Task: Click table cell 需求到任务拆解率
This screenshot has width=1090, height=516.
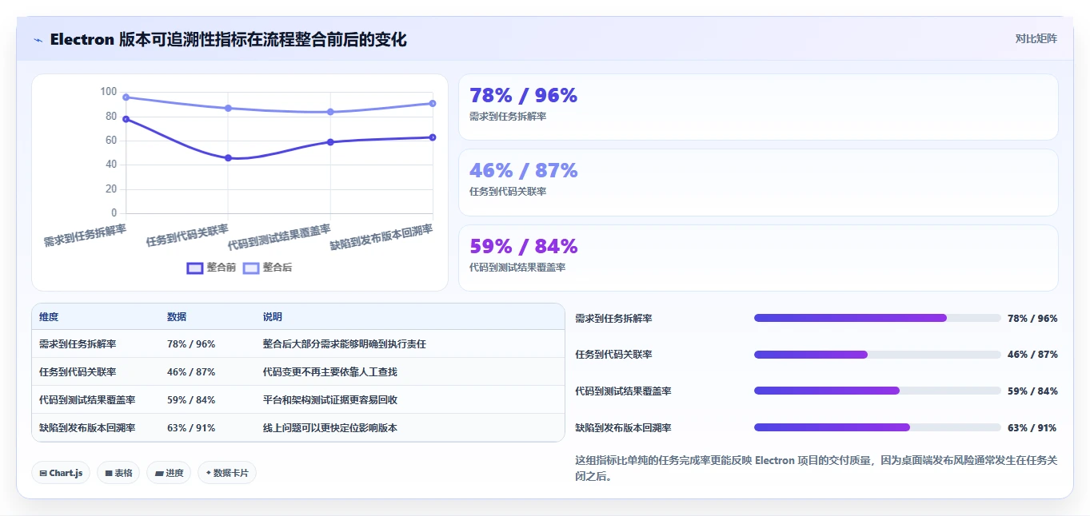Action: [x=78, y=344]
